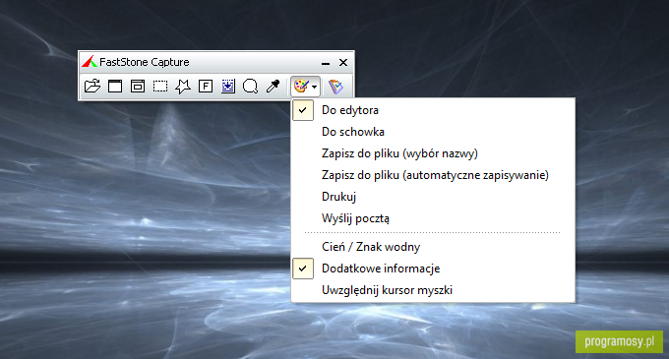Image resolution: width=669 pixels, height=359 pixels.
Task: Select the Capture Scrolling Window tool
Action: (228, 87)
